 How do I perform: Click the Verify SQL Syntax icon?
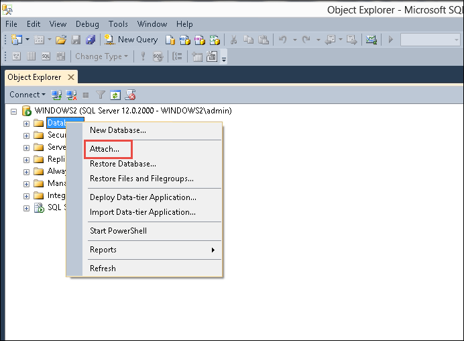pos(158,56)
